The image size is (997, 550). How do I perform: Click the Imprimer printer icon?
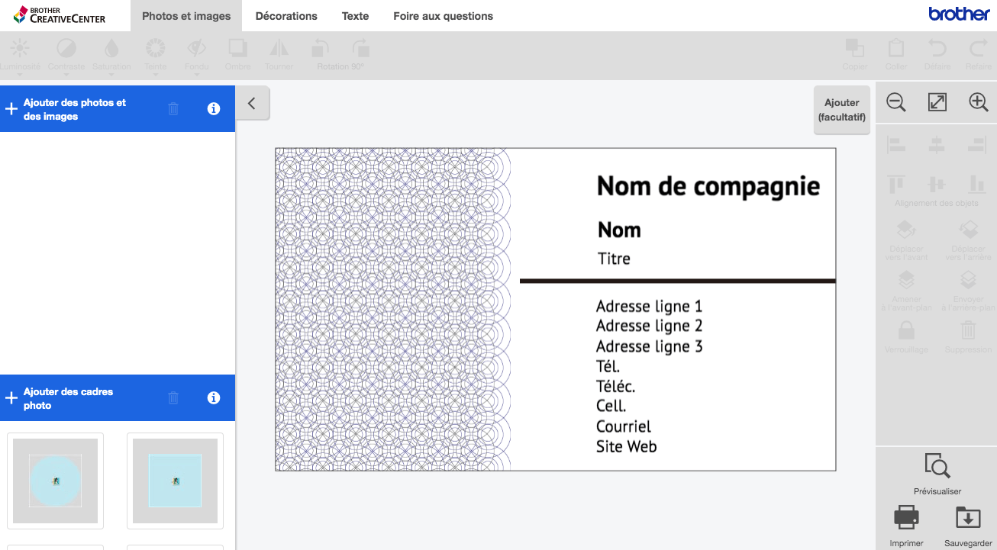pos(906,517)
